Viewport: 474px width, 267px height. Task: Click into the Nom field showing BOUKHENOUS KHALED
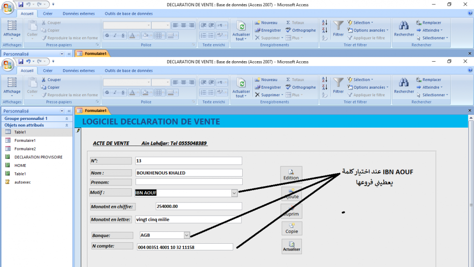(x=189, y=173)
